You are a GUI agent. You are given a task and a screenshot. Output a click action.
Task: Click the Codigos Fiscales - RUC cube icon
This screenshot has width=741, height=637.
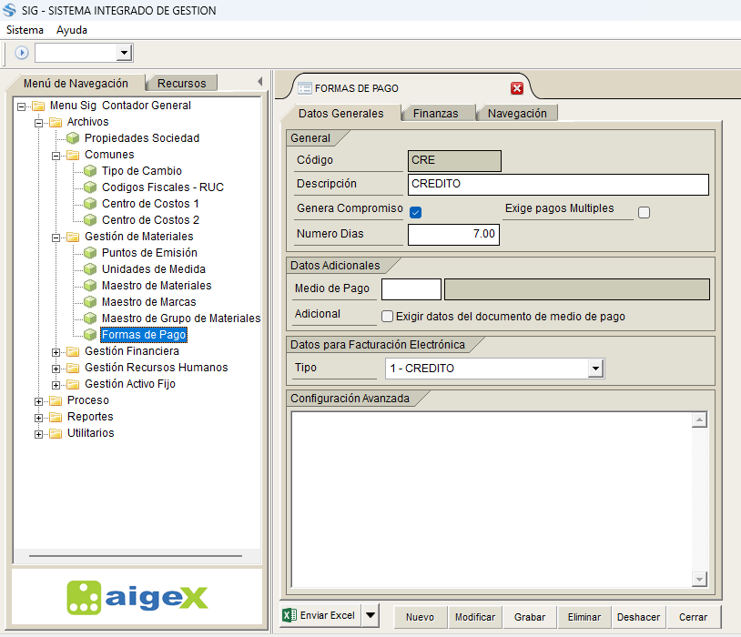pos(90,187)
